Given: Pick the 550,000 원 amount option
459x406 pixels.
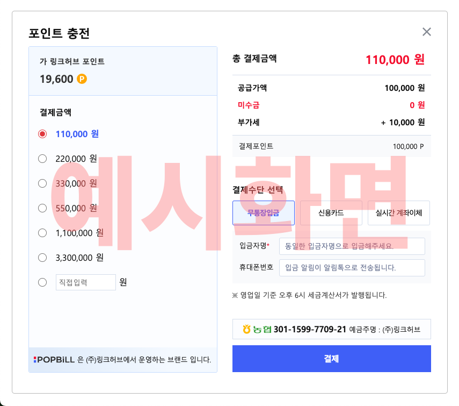Looking at the screenshot, I should (x=42, y=208).
